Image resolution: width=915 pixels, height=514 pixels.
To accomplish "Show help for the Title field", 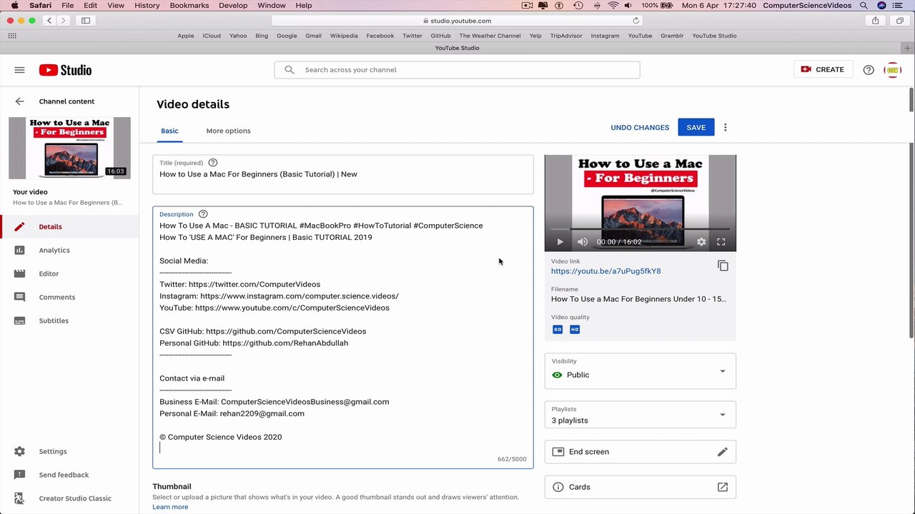I will [212, 163].
